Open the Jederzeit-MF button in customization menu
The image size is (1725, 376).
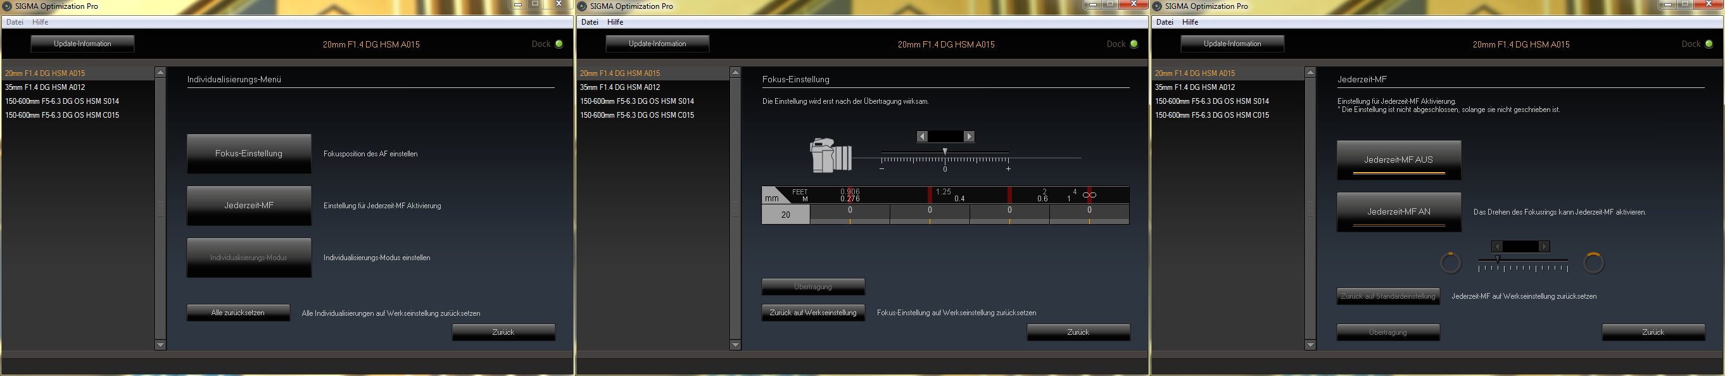[x=249, y=205]
